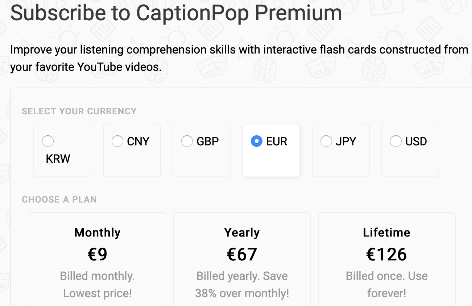Pick the USD currency radio button
Image resolution: width=472 pixels, height=306 pixels.
pyautogui.click(x=396, y=141)
